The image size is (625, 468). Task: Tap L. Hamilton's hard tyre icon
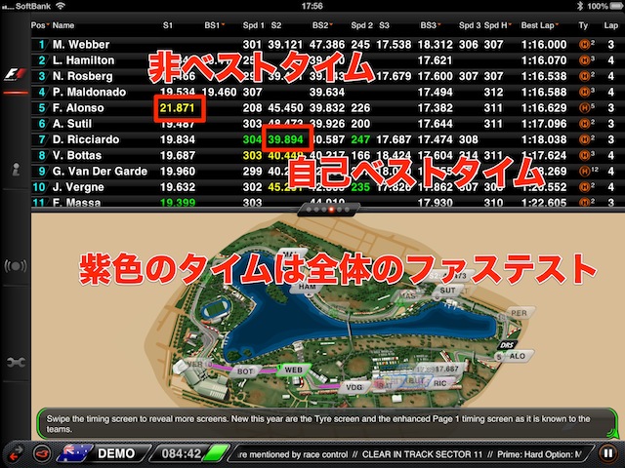(584, 60)
